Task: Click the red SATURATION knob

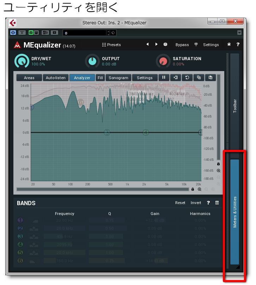Action: point(163,61)
